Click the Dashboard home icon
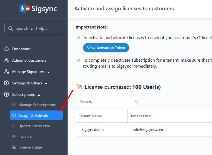Image resolution: width=212 pixels, height=155 pixels. tap(6, 49)
